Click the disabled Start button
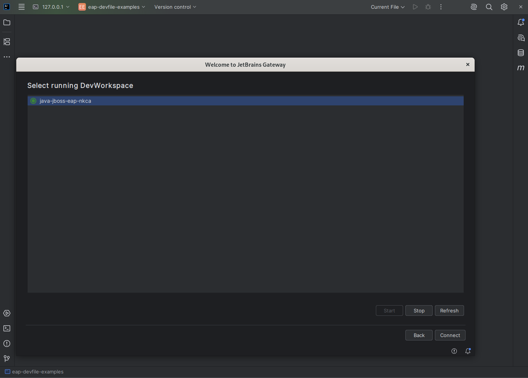The height and width of the screenshot is (378, 528). [389, 311]
